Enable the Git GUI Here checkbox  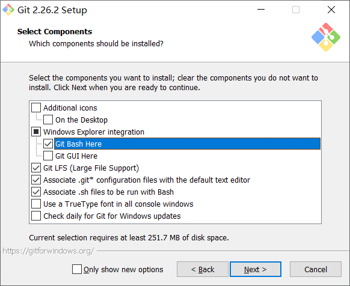[48, 156]
